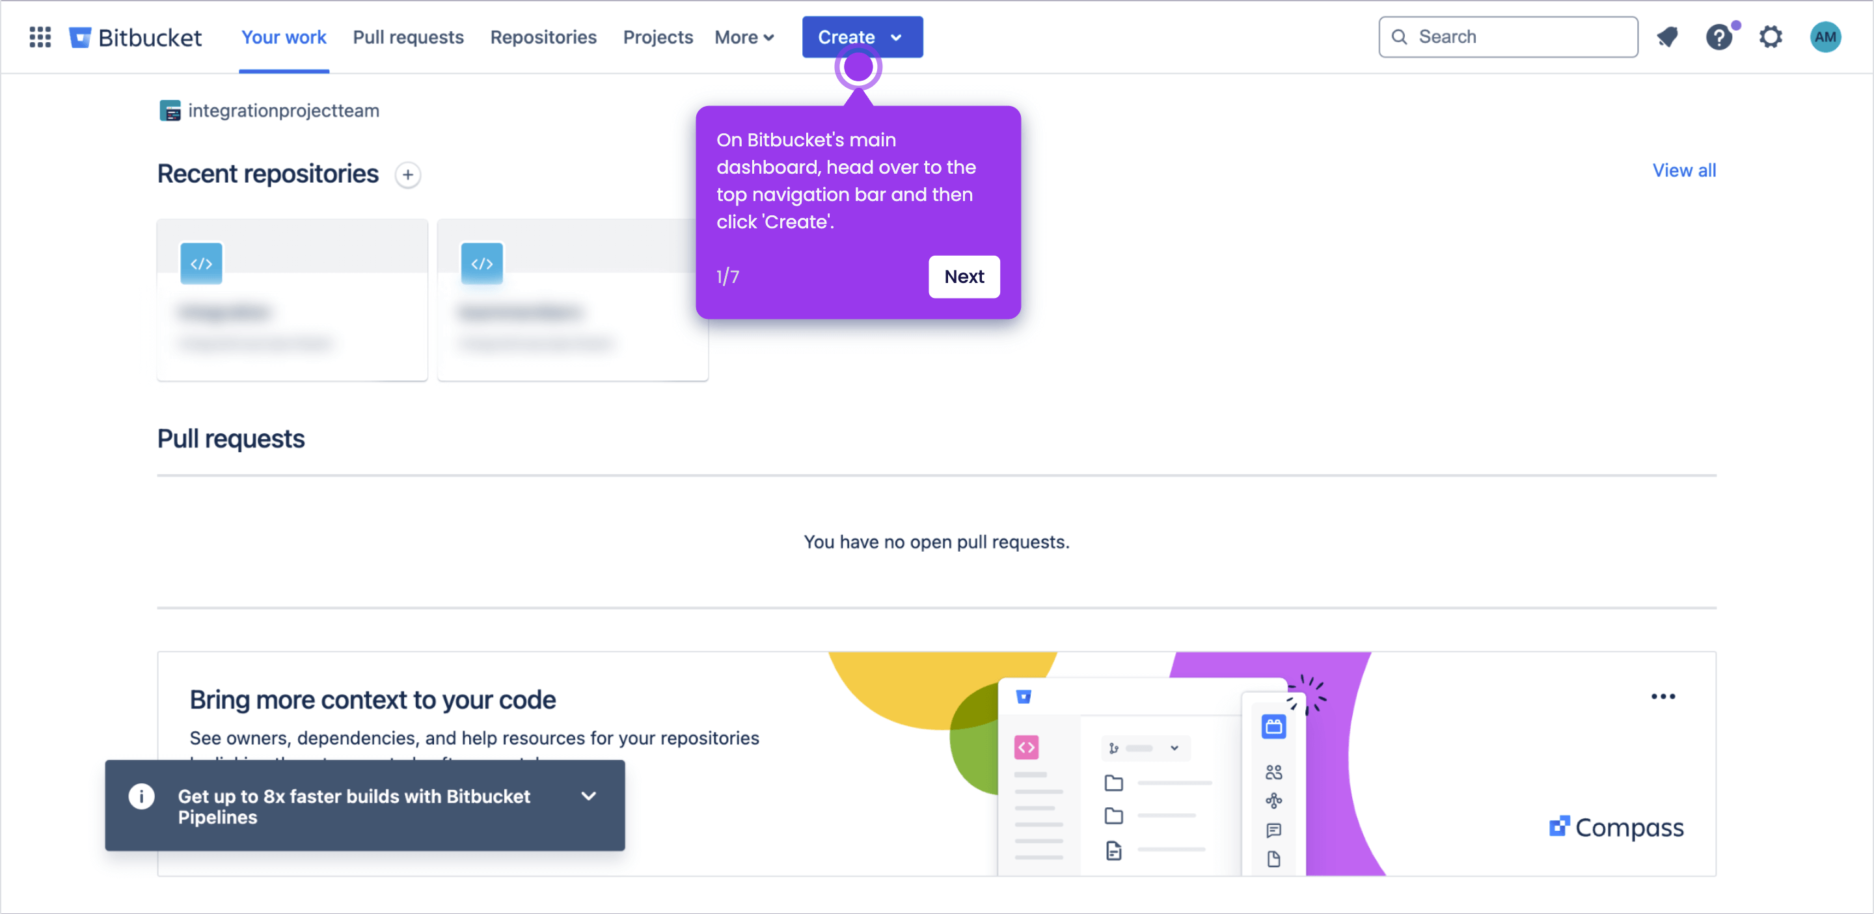Open the second recent repository card

point(573,300)
